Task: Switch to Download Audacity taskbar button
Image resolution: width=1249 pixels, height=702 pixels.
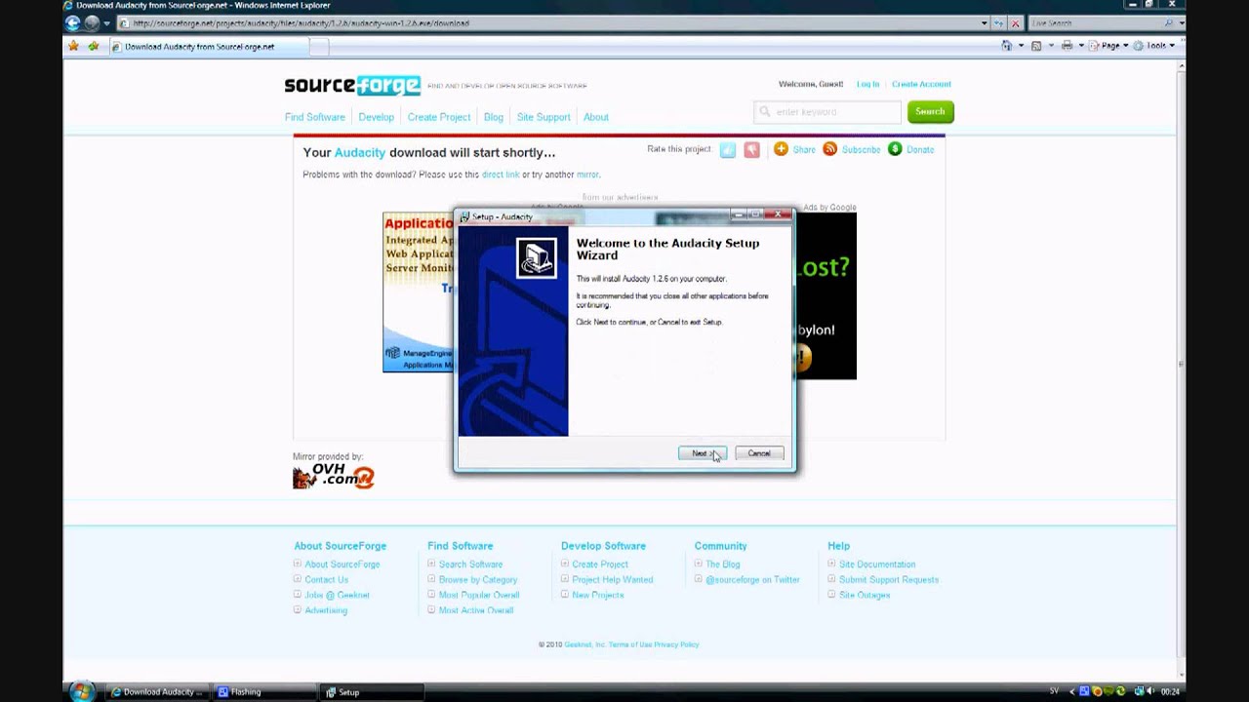Action: pyautogui.click(x=157, y=692)
